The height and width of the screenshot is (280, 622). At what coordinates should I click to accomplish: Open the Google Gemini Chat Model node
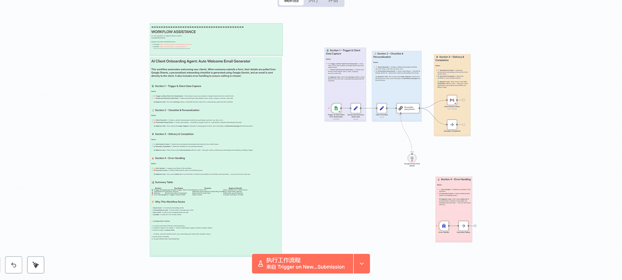click(x=412, y=158)
